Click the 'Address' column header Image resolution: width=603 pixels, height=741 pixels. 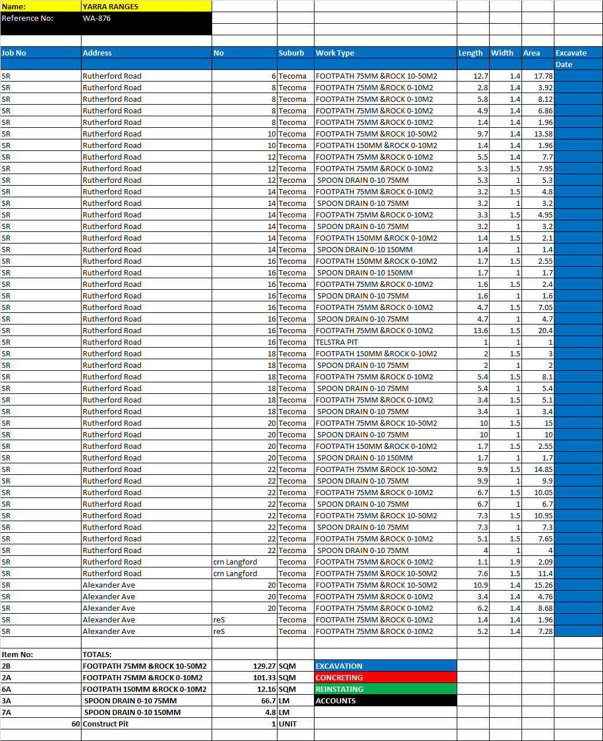click(146, 53)
